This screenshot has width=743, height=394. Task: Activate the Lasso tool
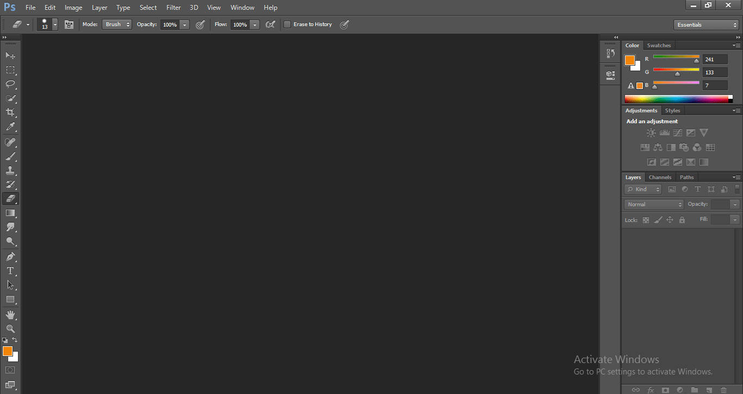(10, 84)
